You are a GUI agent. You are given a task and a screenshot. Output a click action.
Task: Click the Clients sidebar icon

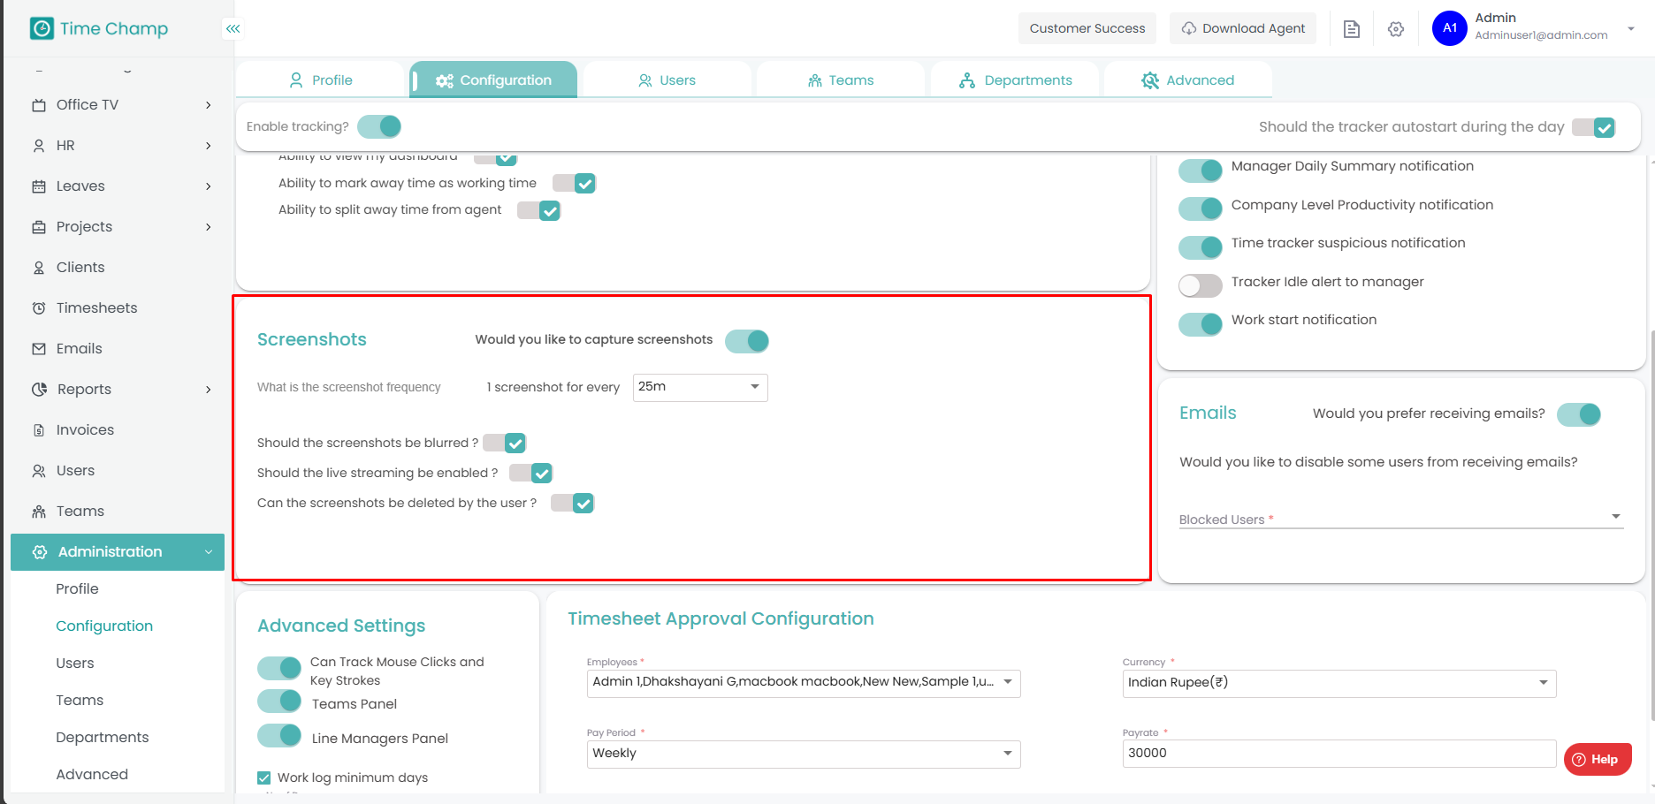tap(39, 268)
